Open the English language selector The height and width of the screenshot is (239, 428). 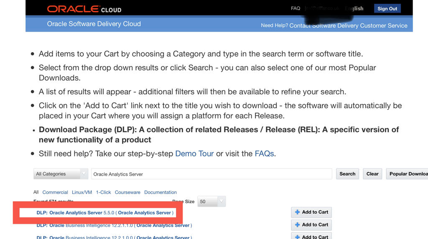(x=354, y=8)
